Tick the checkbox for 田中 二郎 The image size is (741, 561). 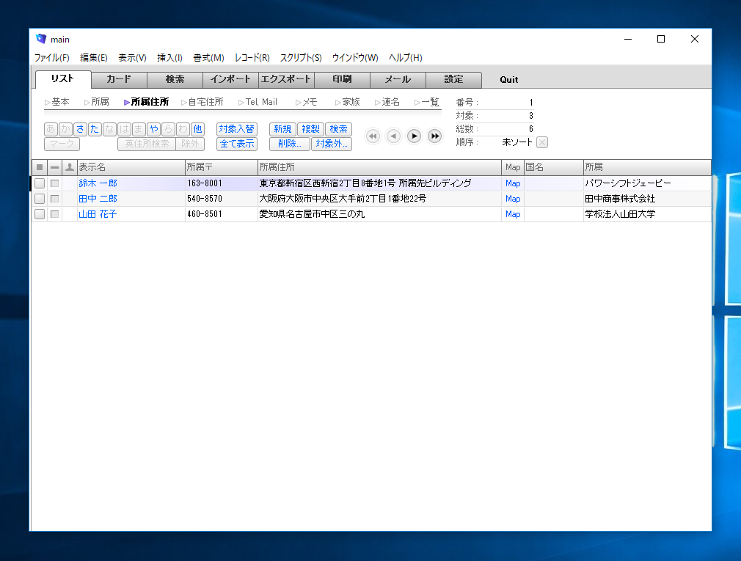pos(40,199)
